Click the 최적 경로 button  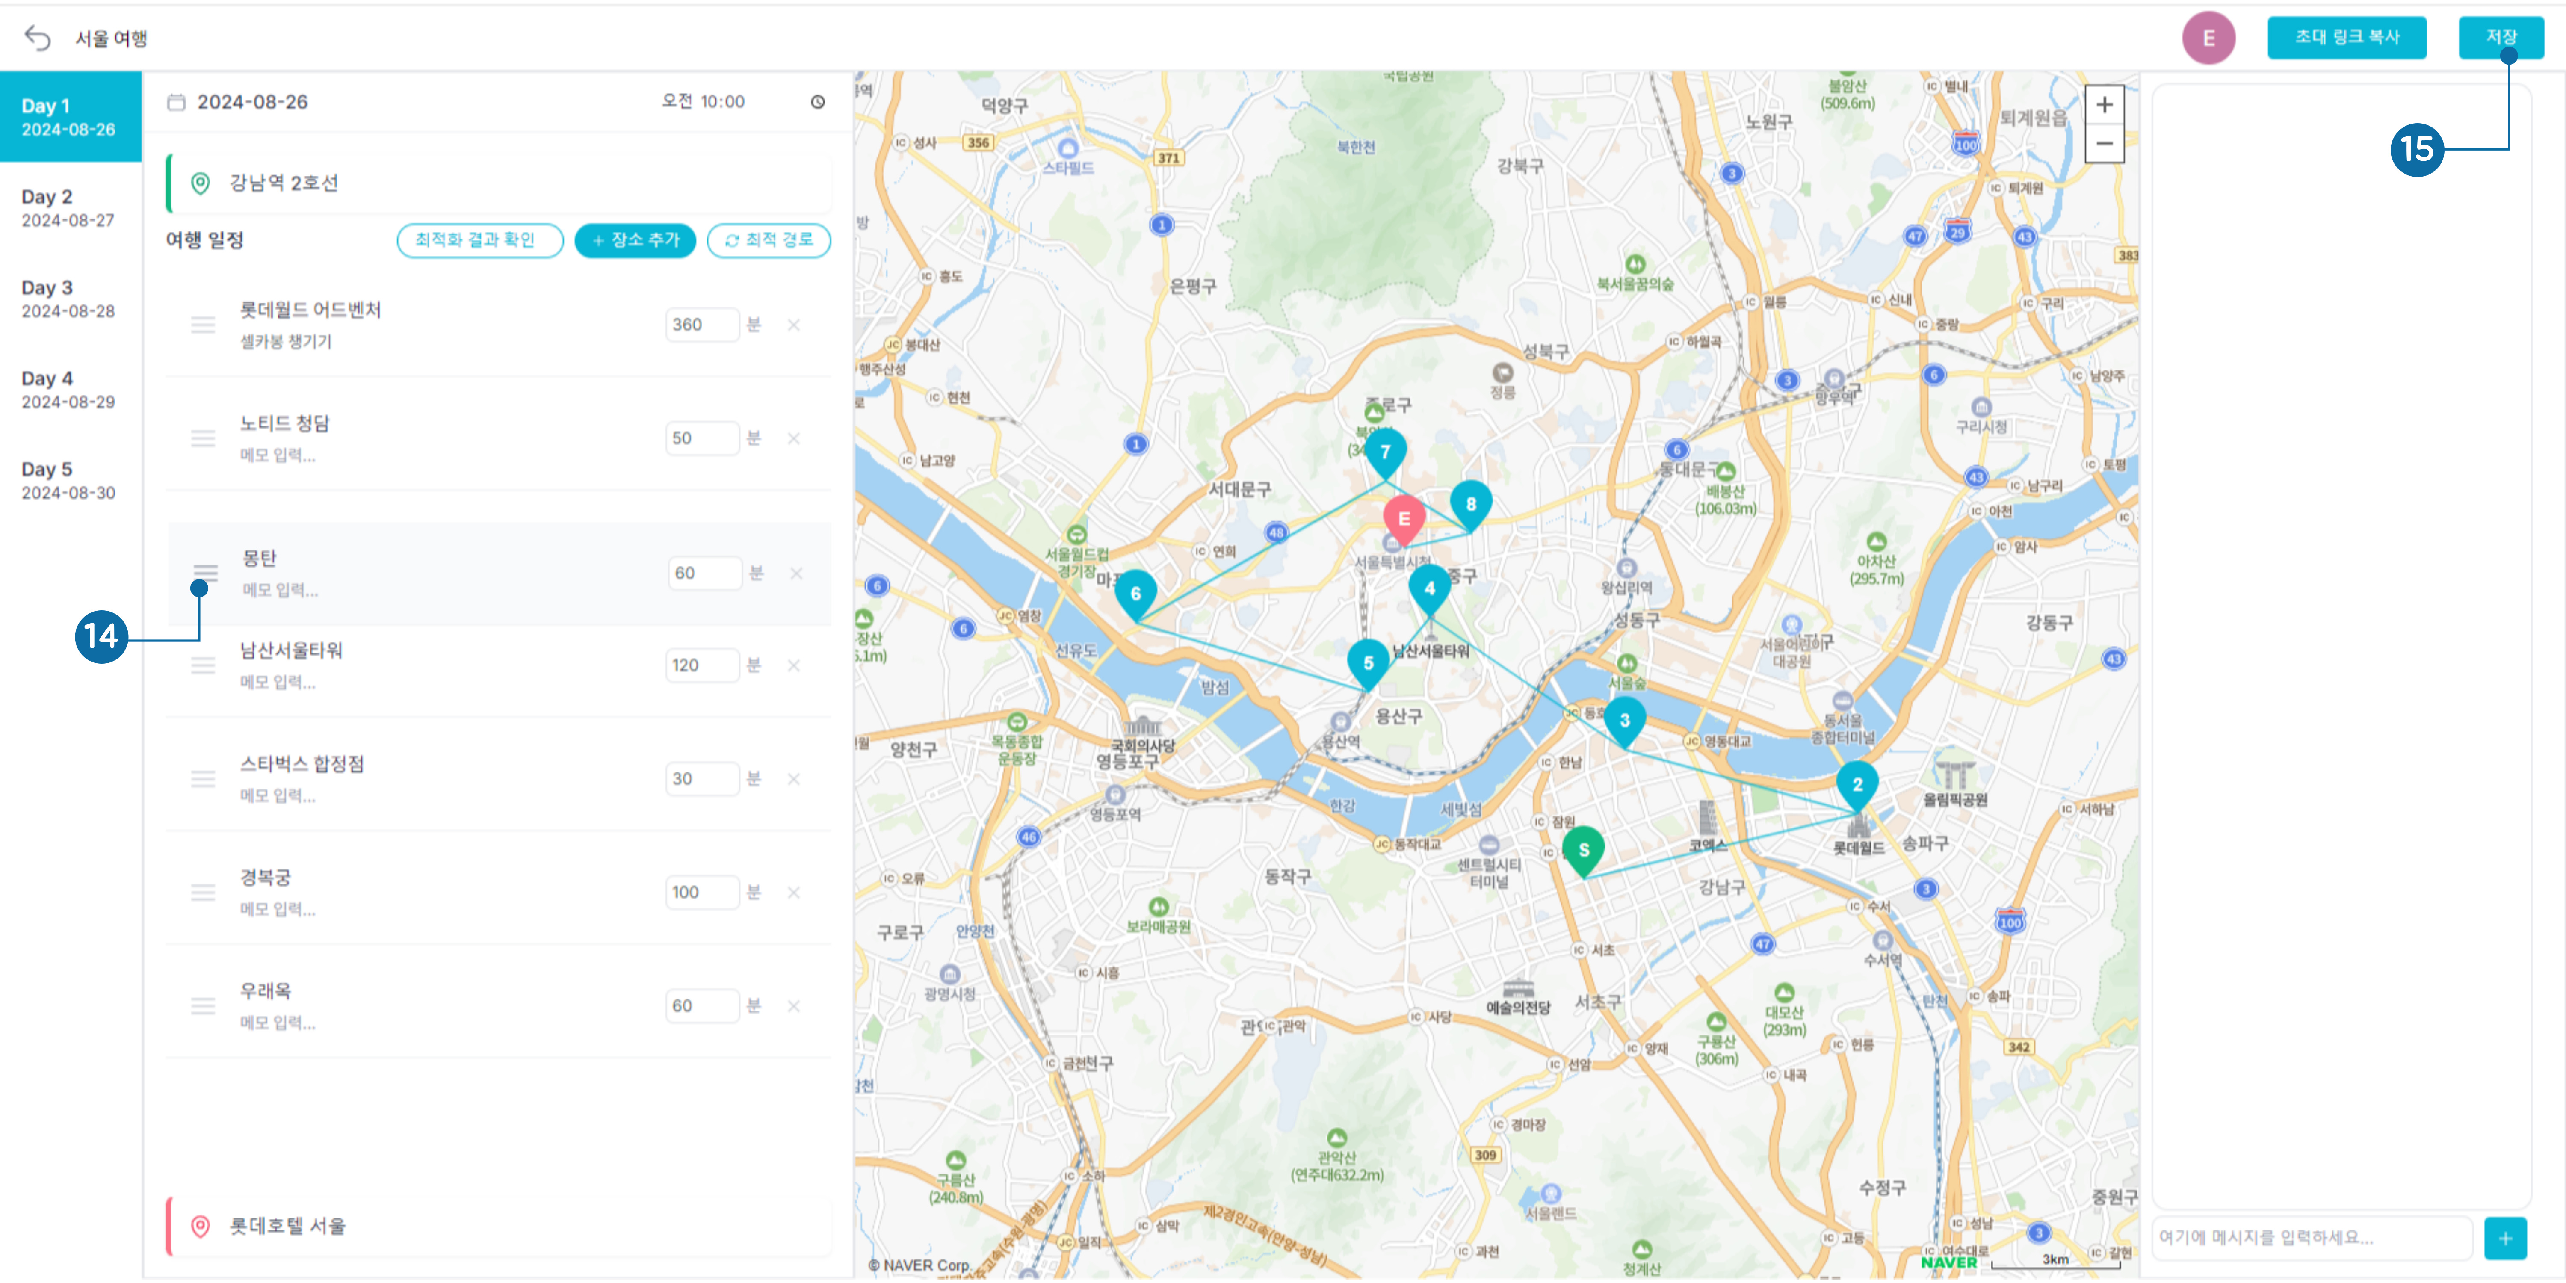(768, 240)
